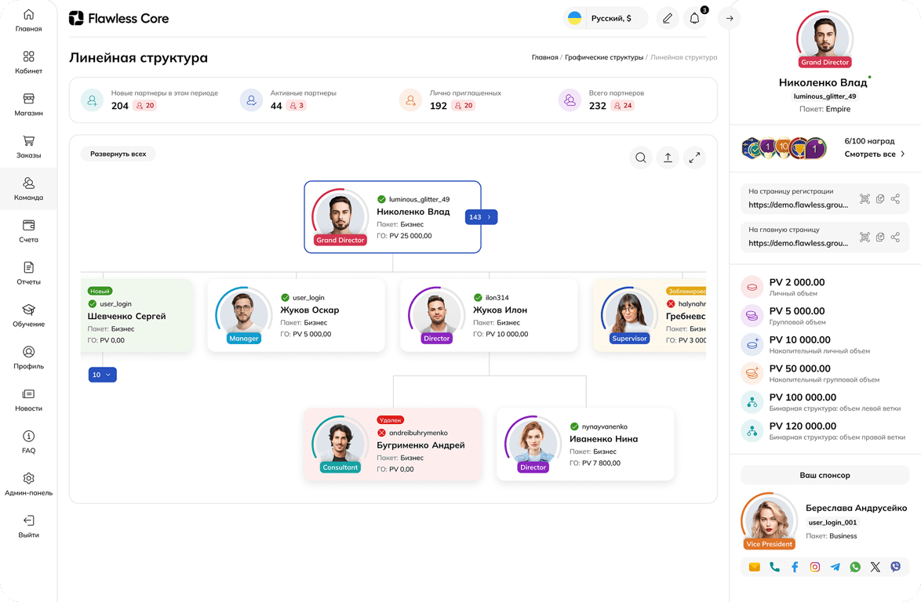Click the Новости newspaper icon

point(28,394)
